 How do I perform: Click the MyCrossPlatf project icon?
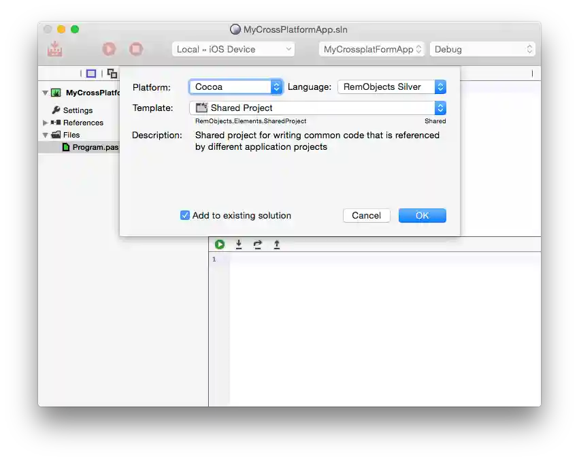(x=56, y=93)
